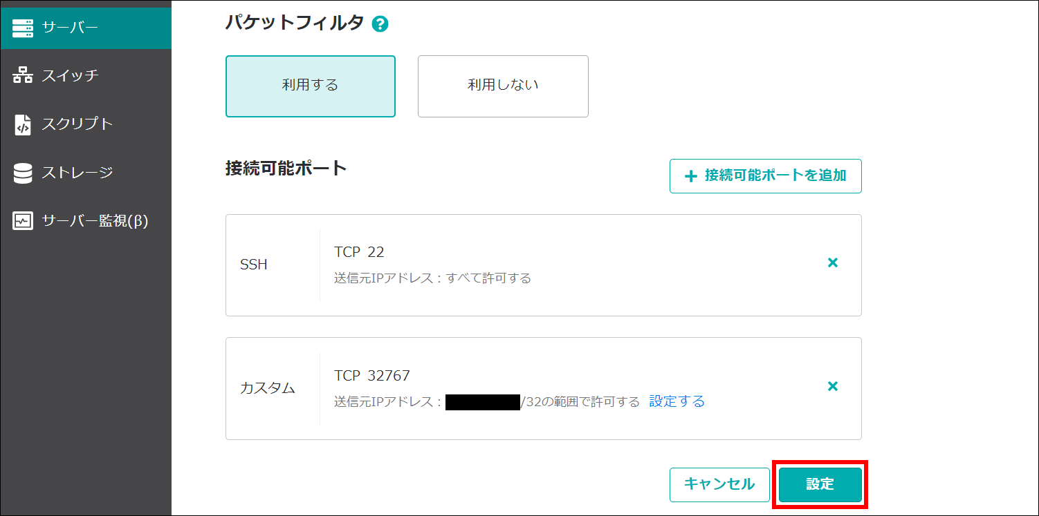Disable packet filter by selecting 利用しない
The height and width of the screenshot is (516, 1039).
(x=503, y=86)
